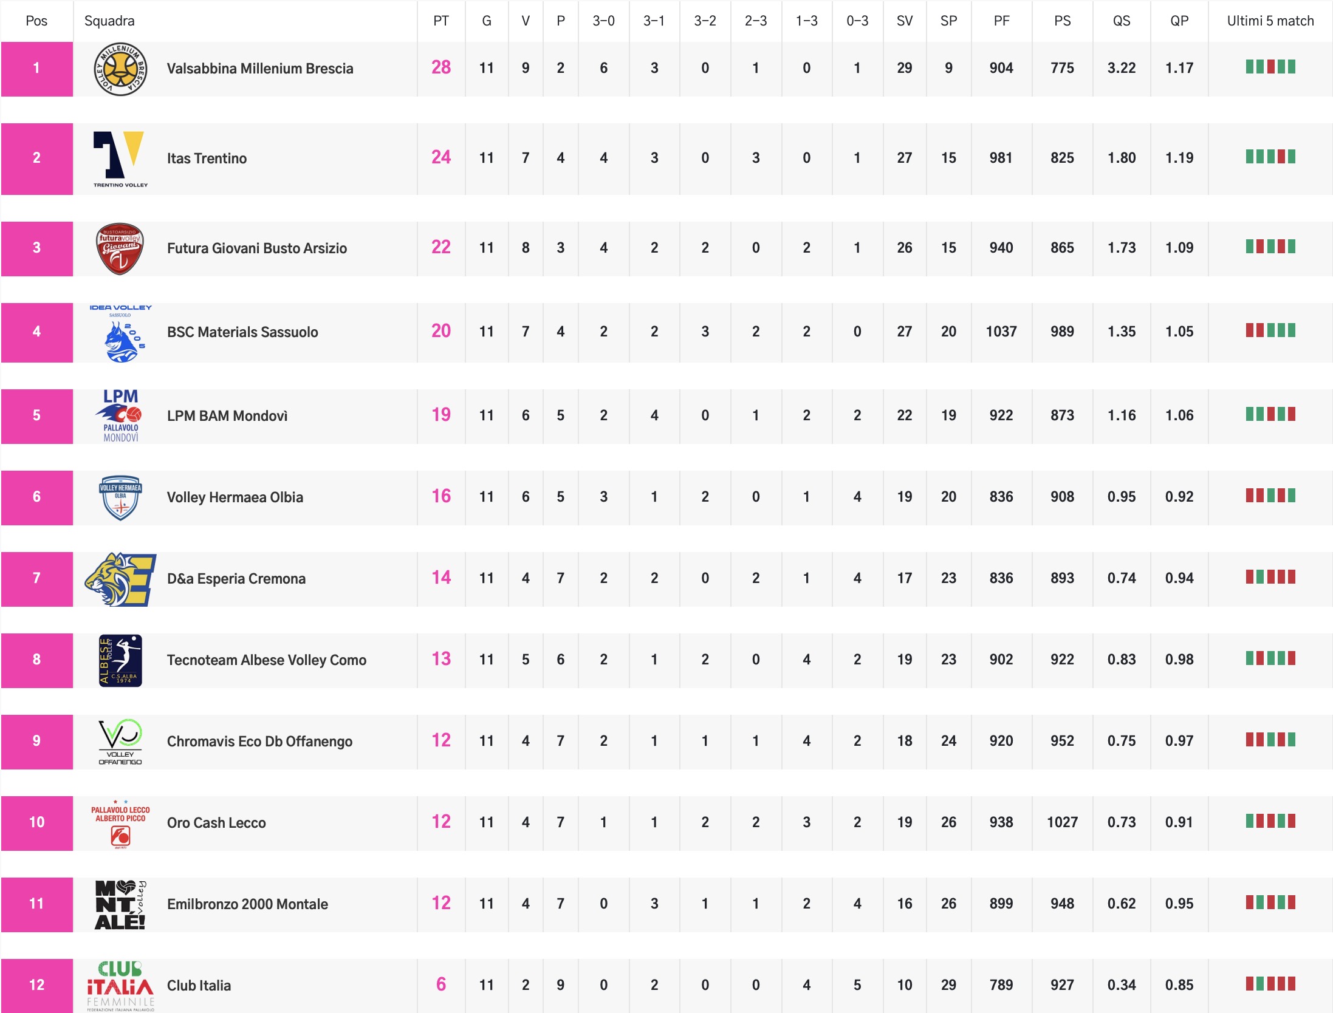Sort standings by the QS header

pos(1121,21)
